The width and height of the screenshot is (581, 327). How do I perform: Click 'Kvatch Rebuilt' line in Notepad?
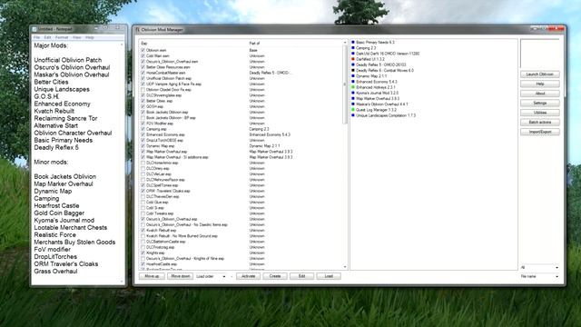[54, 111]
